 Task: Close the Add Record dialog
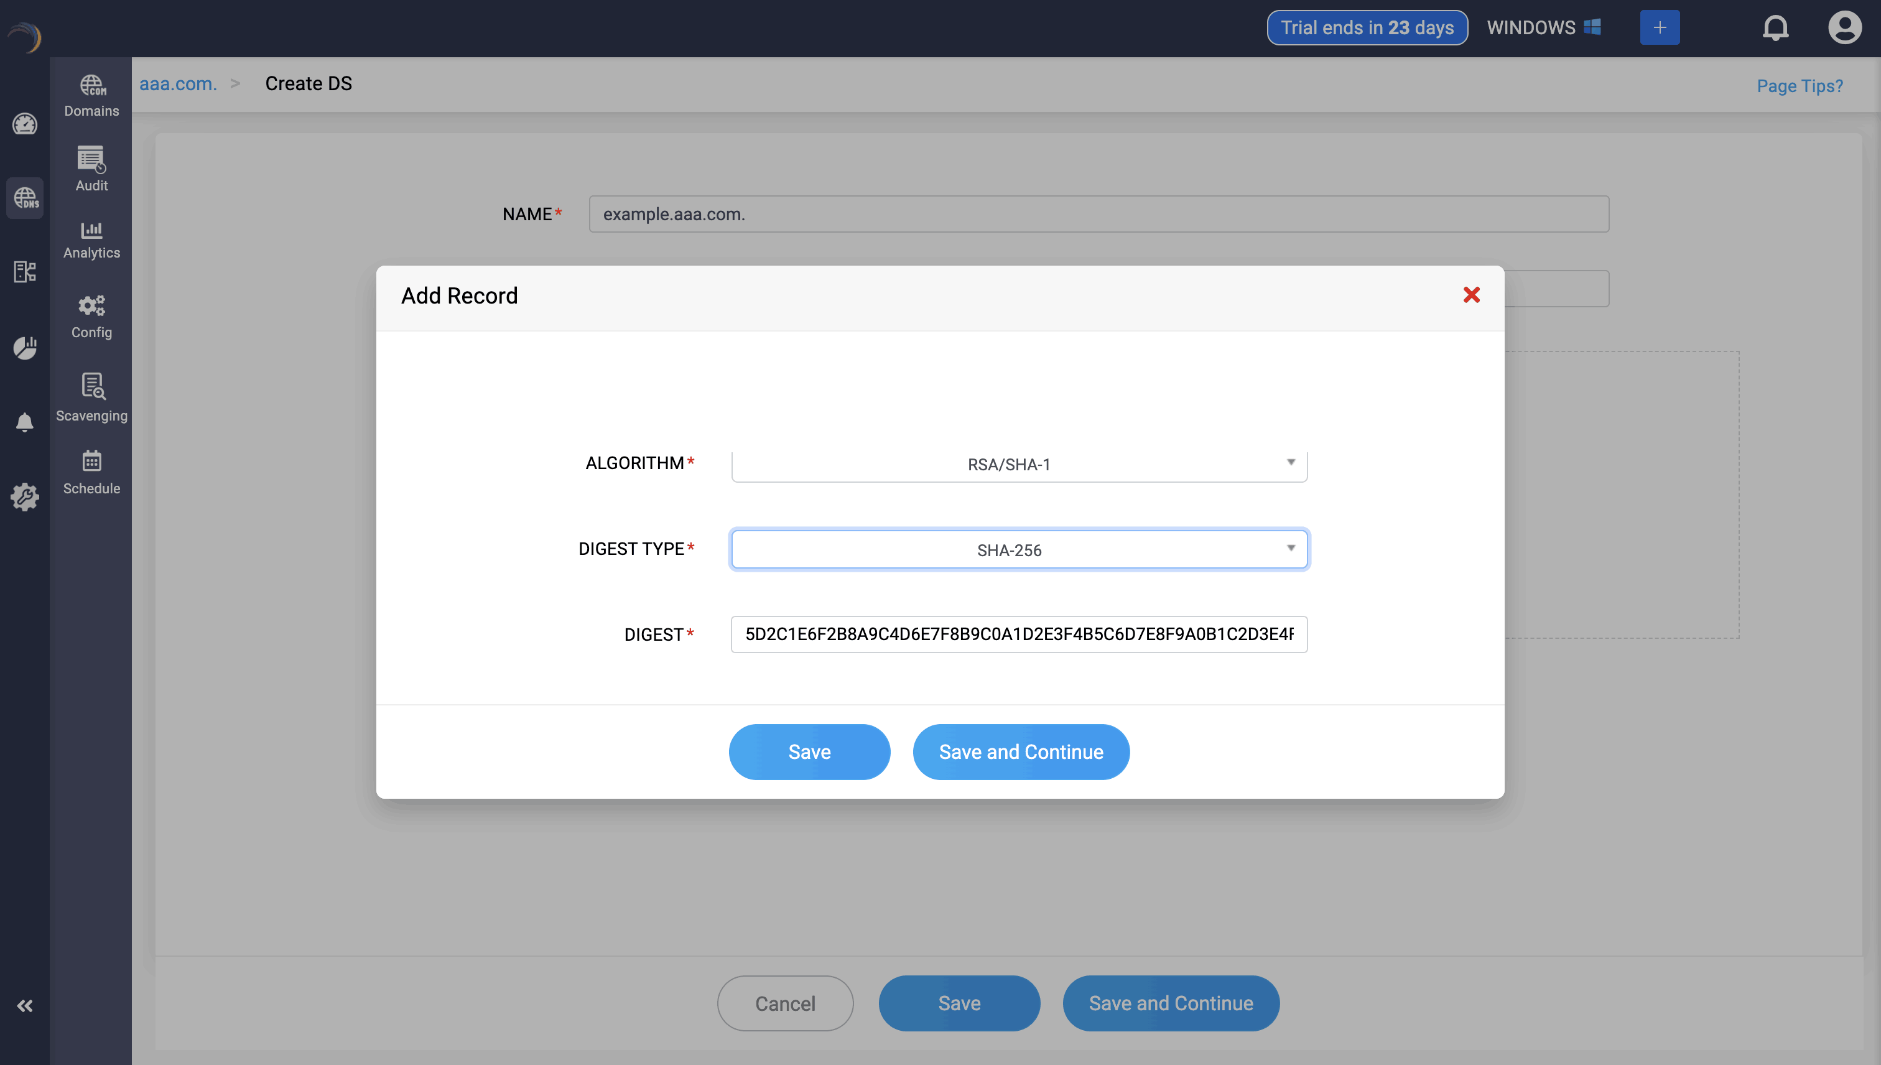pos(1470,295)
